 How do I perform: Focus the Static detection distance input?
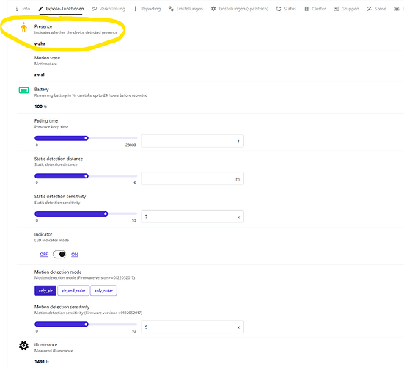point(192,178)
